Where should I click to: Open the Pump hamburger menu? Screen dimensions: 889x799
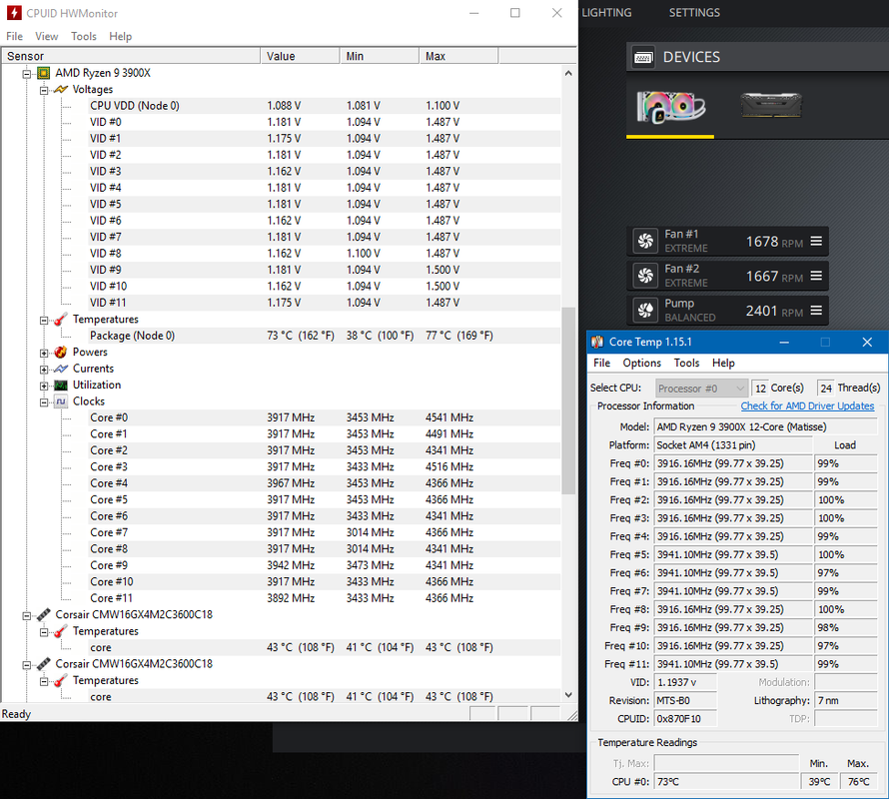coord(816,311)
